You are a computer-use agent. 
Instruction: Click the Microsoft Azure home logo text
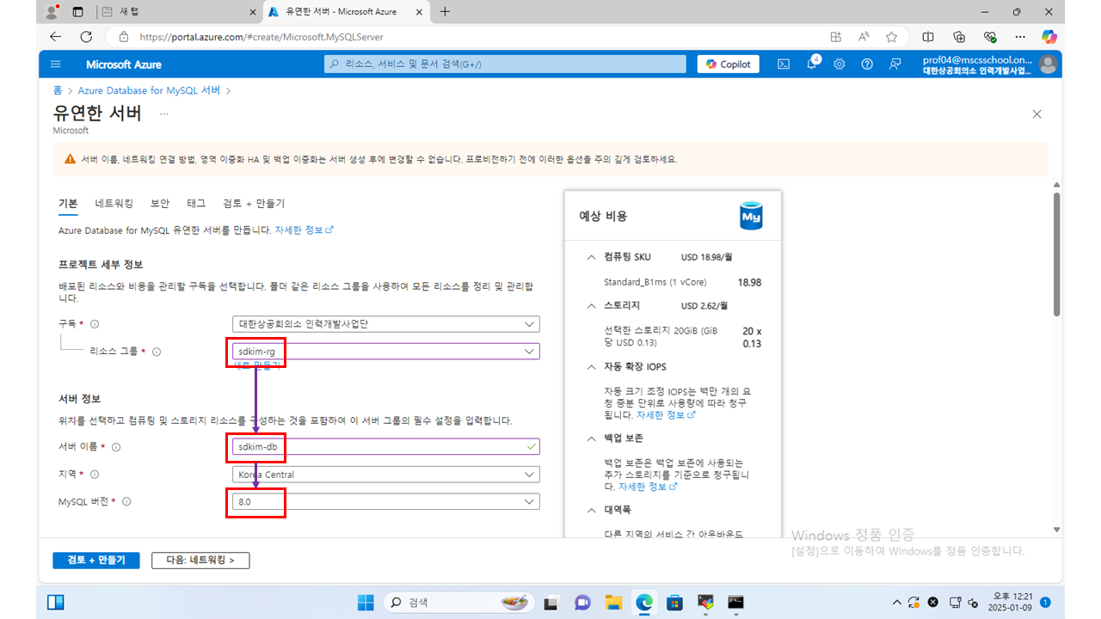pos(124,64)
